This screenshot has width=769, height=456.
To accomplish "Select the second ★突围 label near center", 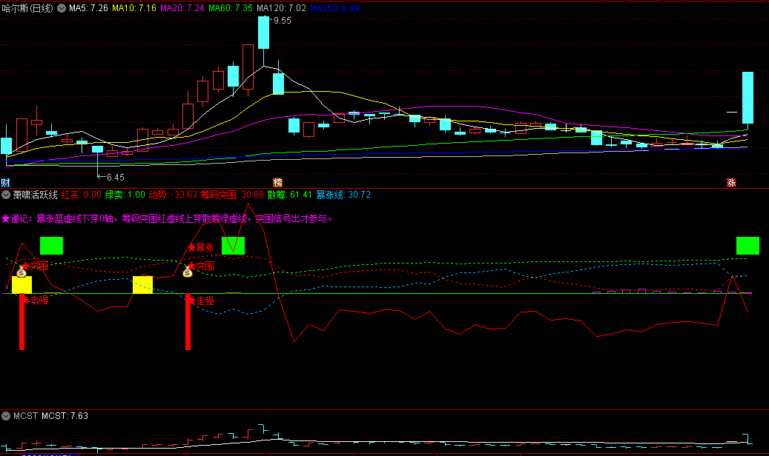I will tap(200, 266).
